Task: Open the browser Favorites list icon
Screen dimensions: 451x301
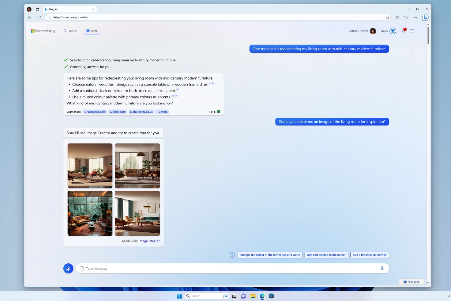Action: pyautogui.click(x=397, y=17)
